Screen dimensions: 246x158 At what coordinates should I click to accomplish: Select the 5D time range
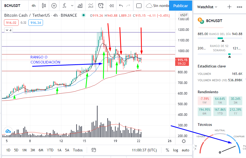[16, 150]
